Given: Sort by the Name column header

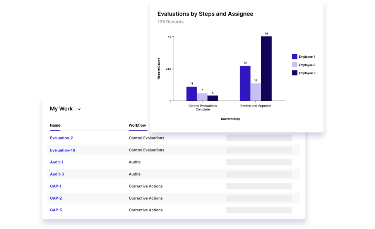Looking at the screenshot, I should [x=55, y=125].
